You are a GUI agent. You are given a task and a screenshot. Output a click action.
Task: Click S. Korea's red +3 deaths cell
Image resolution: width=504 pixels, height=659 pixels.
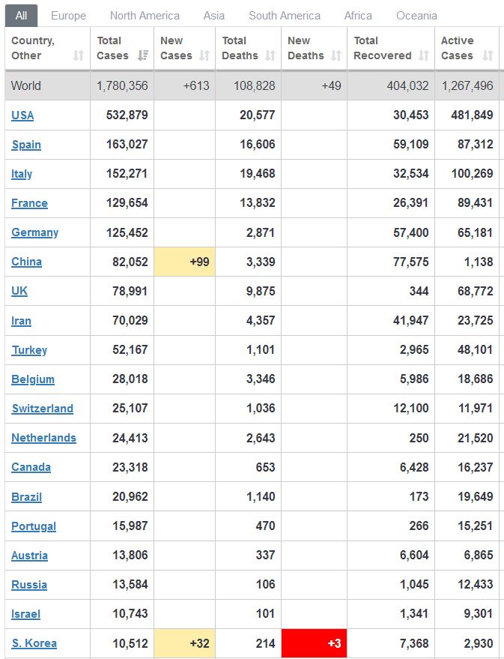[314, 643]
